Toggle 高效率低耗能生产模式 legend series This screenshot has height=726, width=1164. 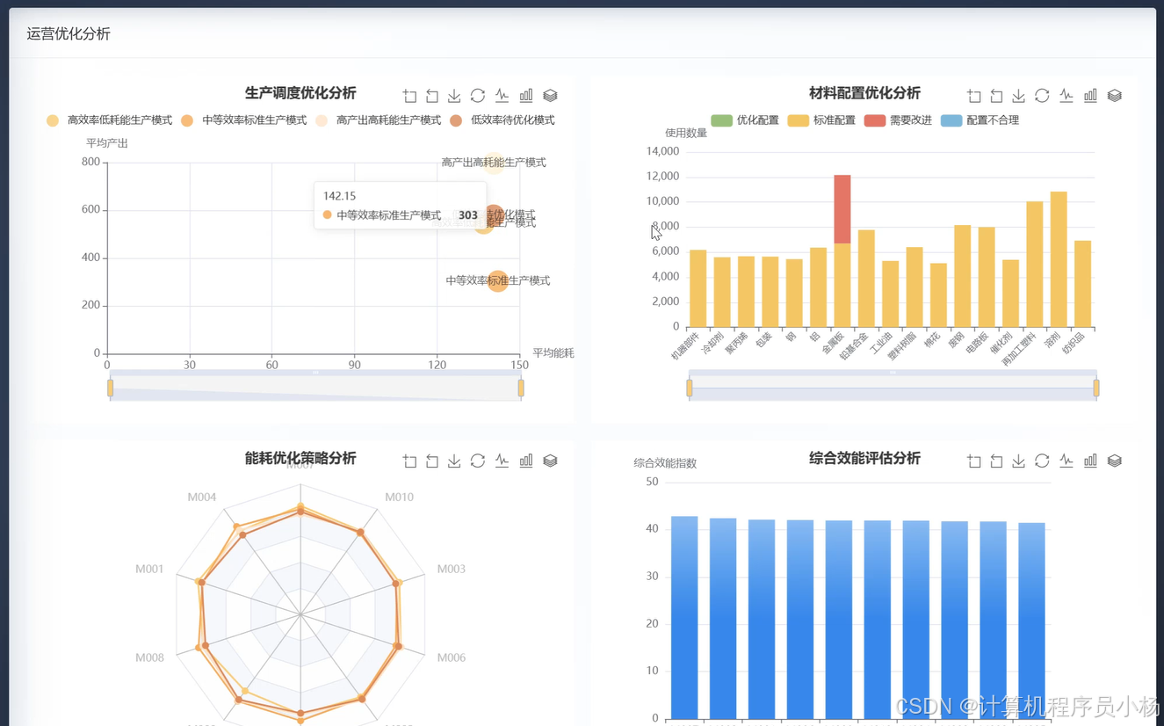[x=109, y=120]
